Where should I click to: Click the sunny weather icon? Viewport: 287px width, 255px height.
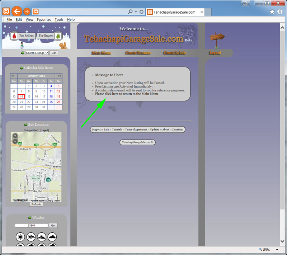pyautogui.click(x=20, y=237)
